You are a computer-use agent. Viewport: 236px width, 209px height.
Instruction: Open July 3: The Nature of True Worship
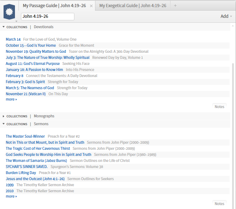tap(48, 57)
